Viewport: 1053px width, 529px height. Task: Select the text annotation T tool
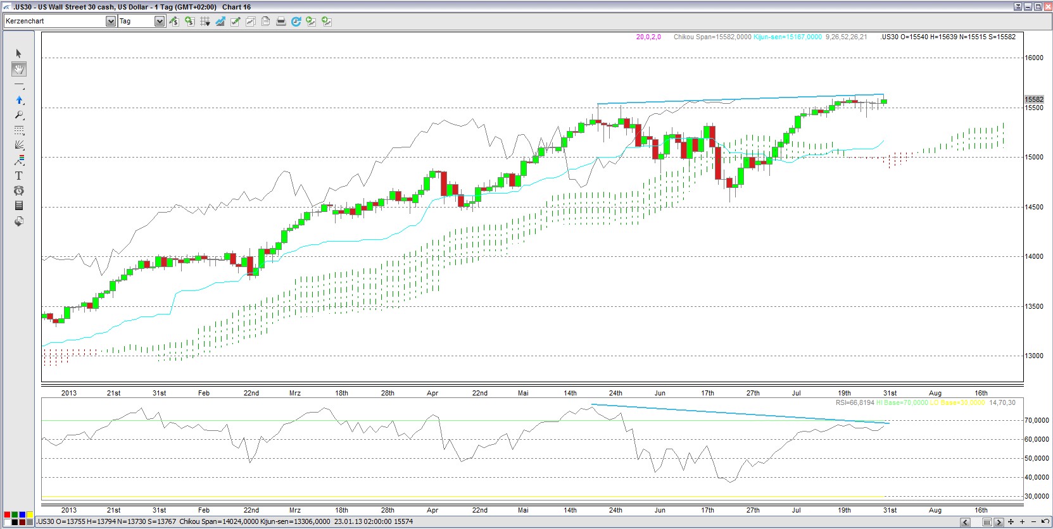[x=18, y=175]
